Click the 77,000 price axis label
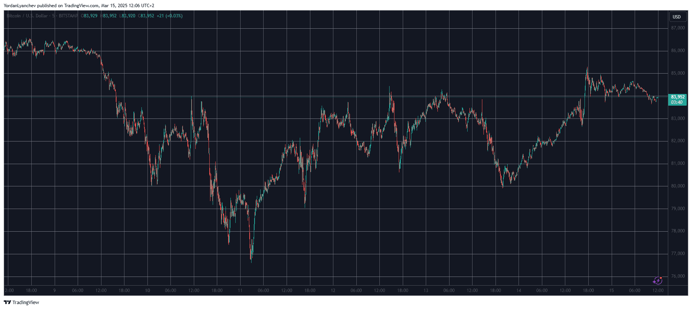 [x=678, y=254]
